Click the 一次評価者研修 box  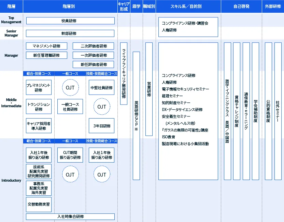pos(93,55)
